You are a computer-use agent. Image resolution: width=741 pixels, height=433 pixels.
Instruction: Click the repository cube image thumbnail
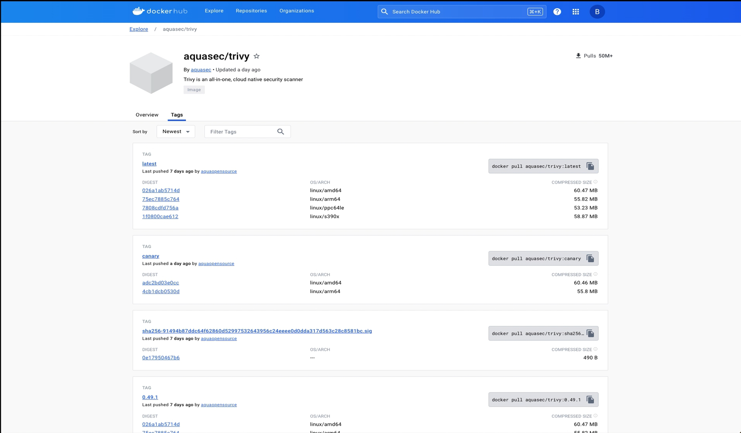coord(151,73)
